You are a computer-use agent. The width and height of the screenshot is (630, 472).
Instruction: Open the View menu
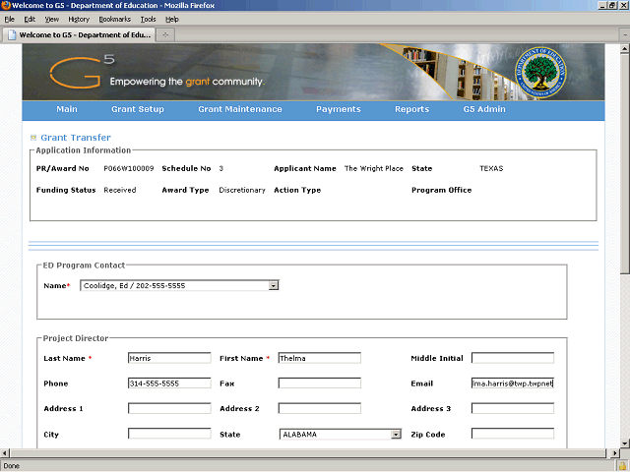(51, 20)
